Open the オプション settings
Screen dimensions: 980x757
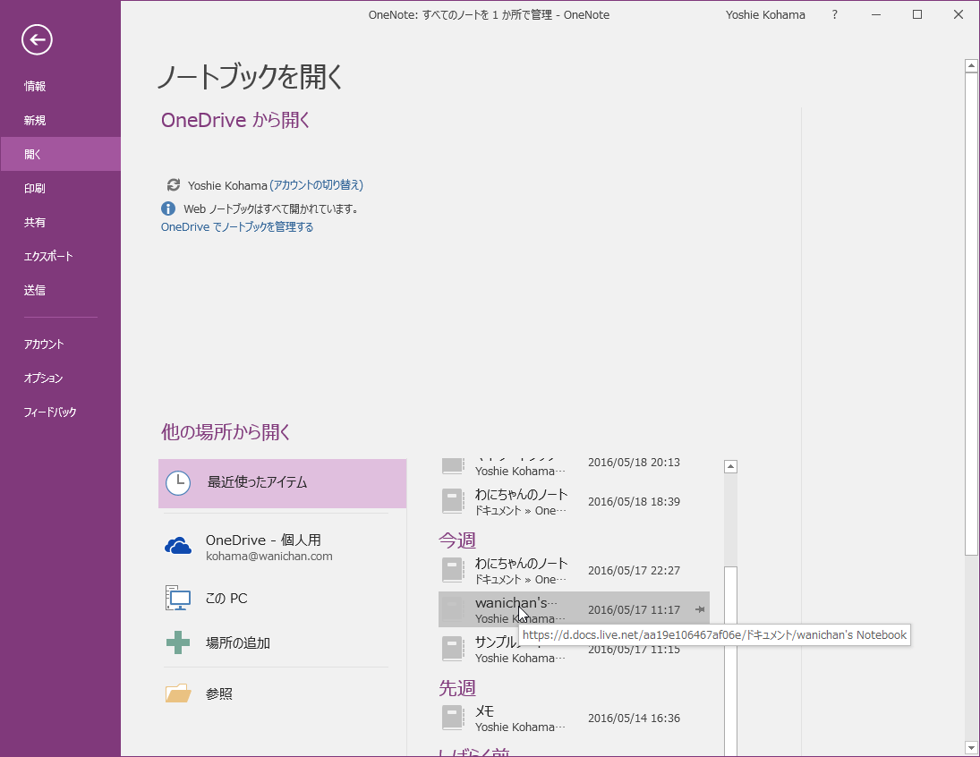(x=61, y=378)
